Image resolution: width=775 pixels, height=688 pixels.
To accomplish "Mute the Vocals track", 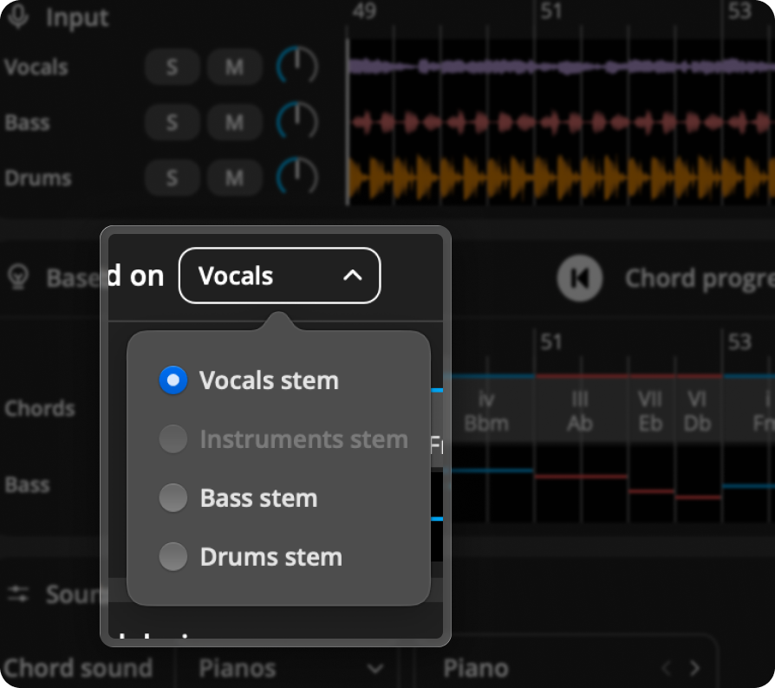I will (x=234, y=68).
